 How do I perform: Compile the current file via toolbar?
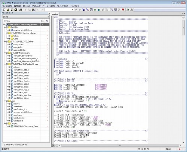pyautogui.click(x=111, y=10)
